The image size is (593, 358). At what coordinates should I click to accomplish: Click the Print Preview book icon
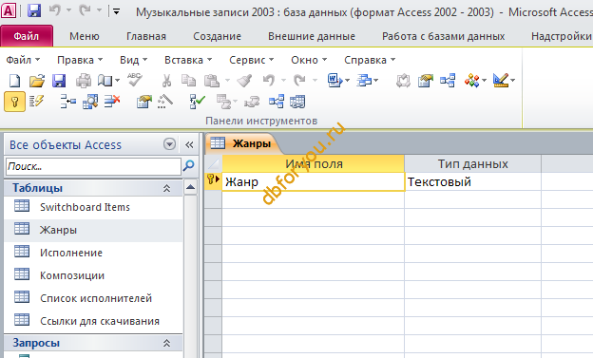(105, 81)
